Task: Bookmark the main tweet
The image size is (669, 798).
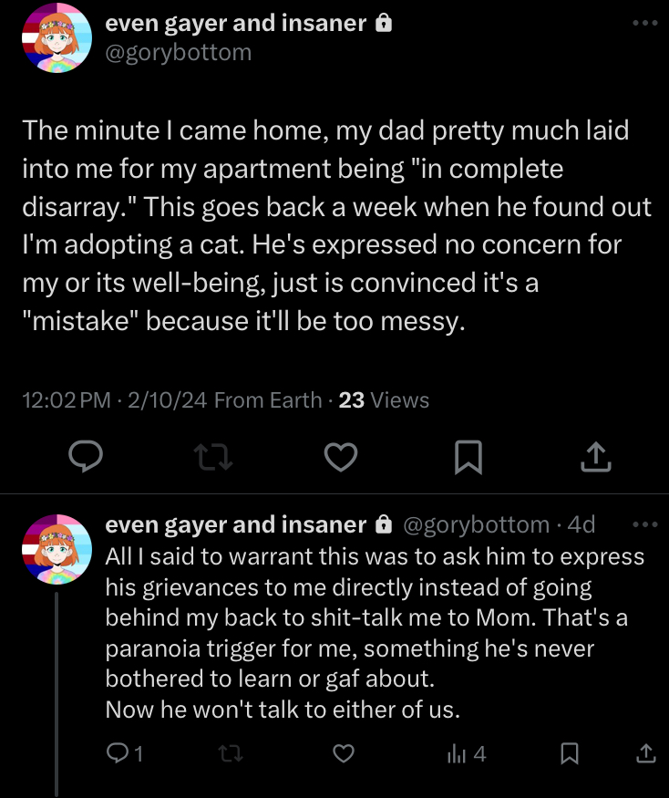Action: [x=468, y=457]
